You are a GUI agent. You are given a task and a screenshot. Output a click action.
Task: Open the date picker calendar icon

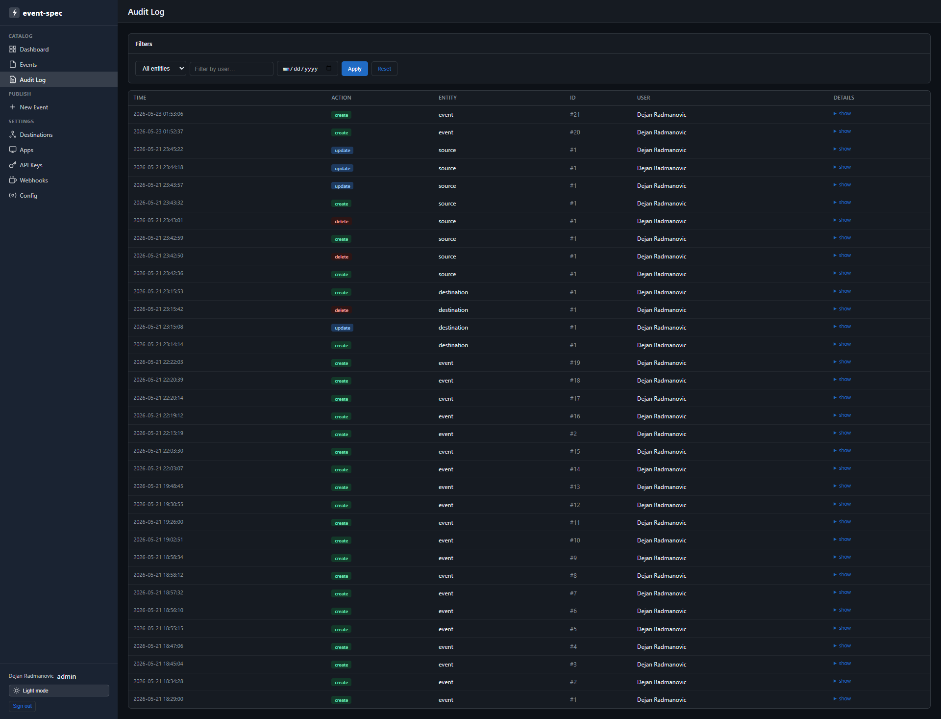(329, 68)
